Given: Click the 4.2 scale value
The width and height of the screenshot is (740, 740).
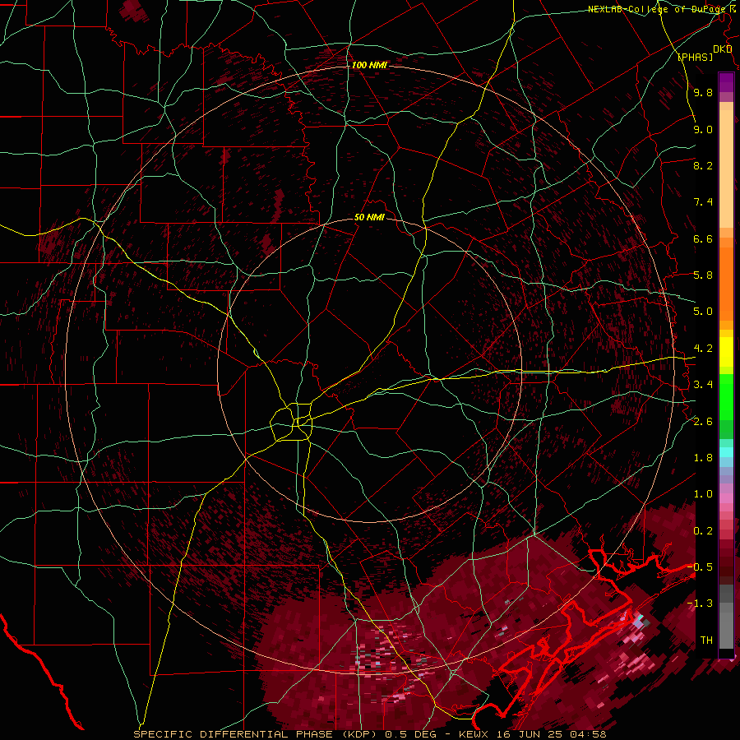Looking at the screenshot, I should pos(703,349).
